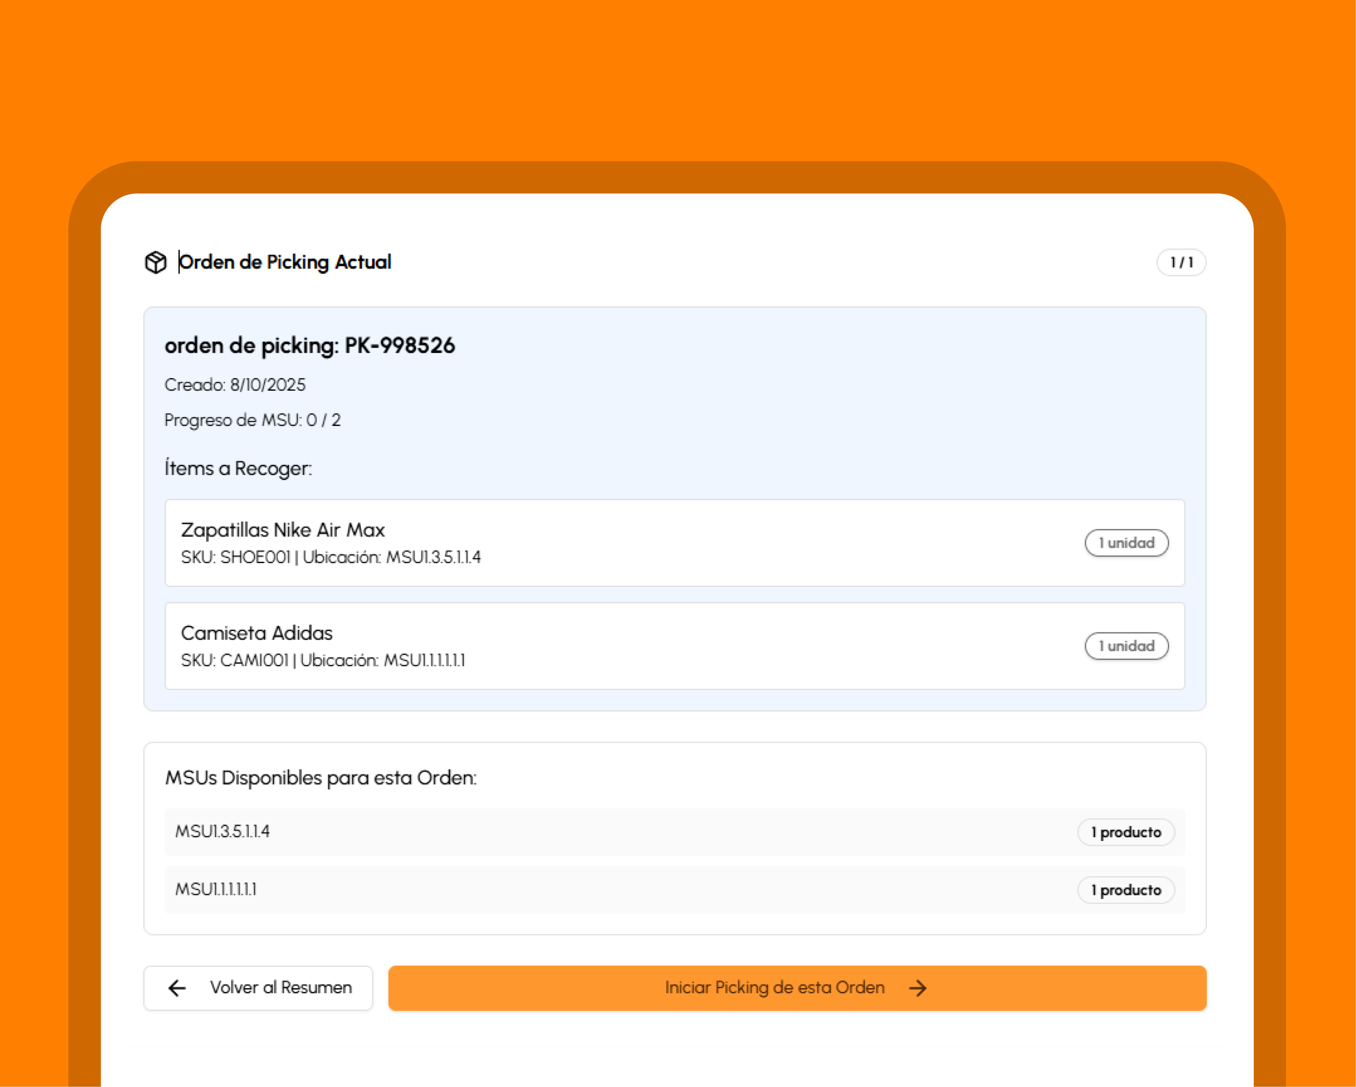Image resolution: width=1356 pixels, height=1087 pixels.
Task: Click the left arrow back icon
Action: 178,988
